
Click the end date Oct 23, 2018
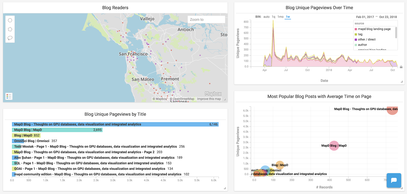(388, 17)
